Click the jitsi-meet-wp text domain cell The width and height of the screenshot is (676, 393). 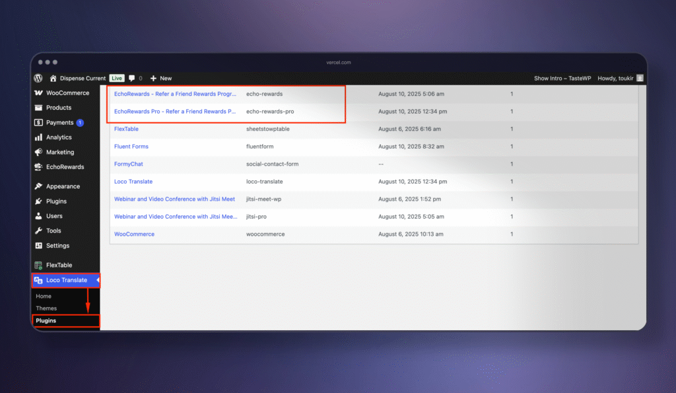pyautogui.click(x=263, y=199)
